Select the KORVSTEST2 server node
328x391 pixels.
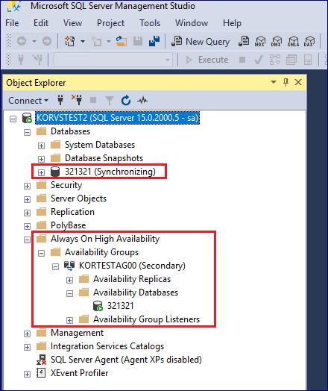pos(117,118)
